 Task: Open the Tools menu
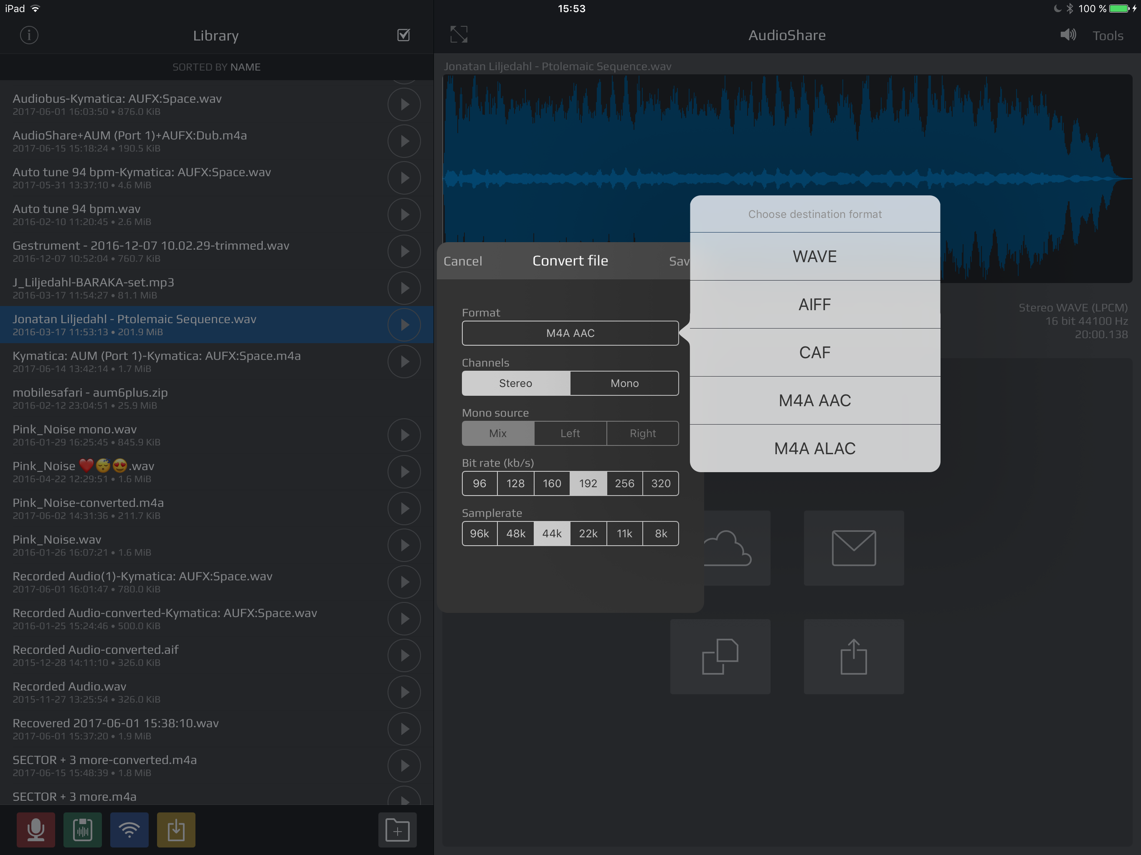click(1108, 35)
